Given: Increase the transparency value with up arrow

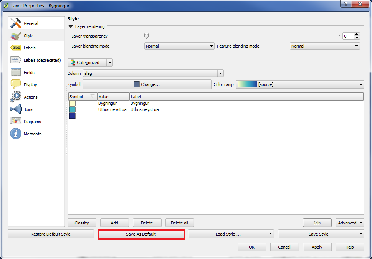Looking at the screenshot, I should coord(357,34).
